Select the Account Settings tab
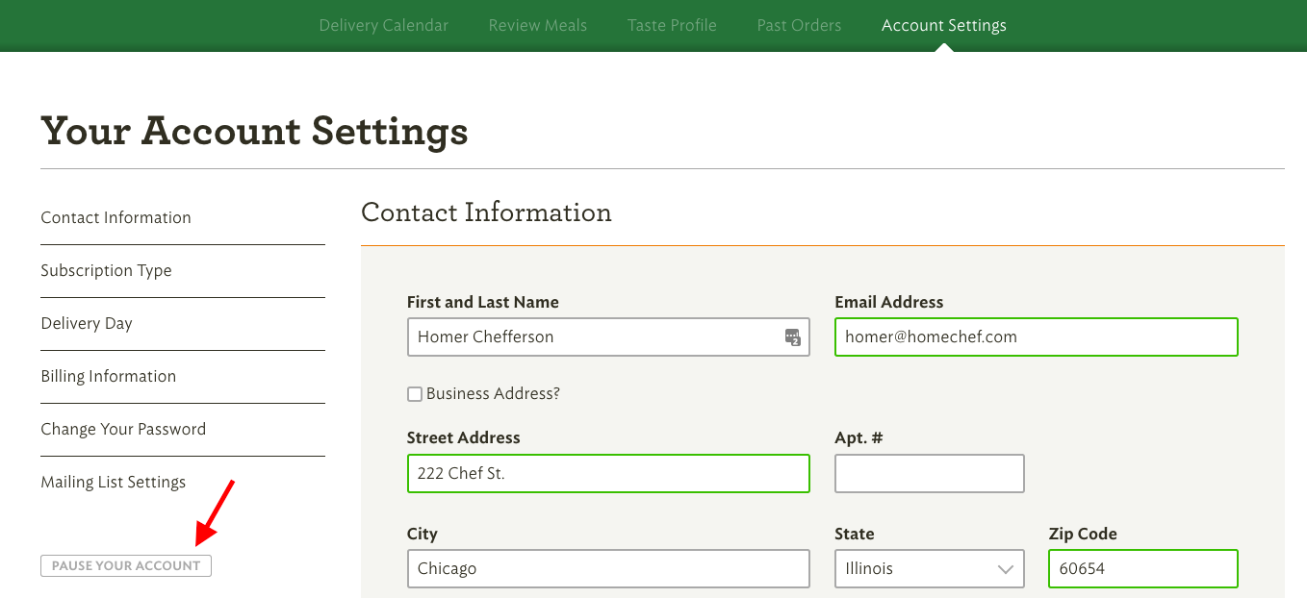The height and width of the screenshot is (598, 1307). (x=944, y=25)
